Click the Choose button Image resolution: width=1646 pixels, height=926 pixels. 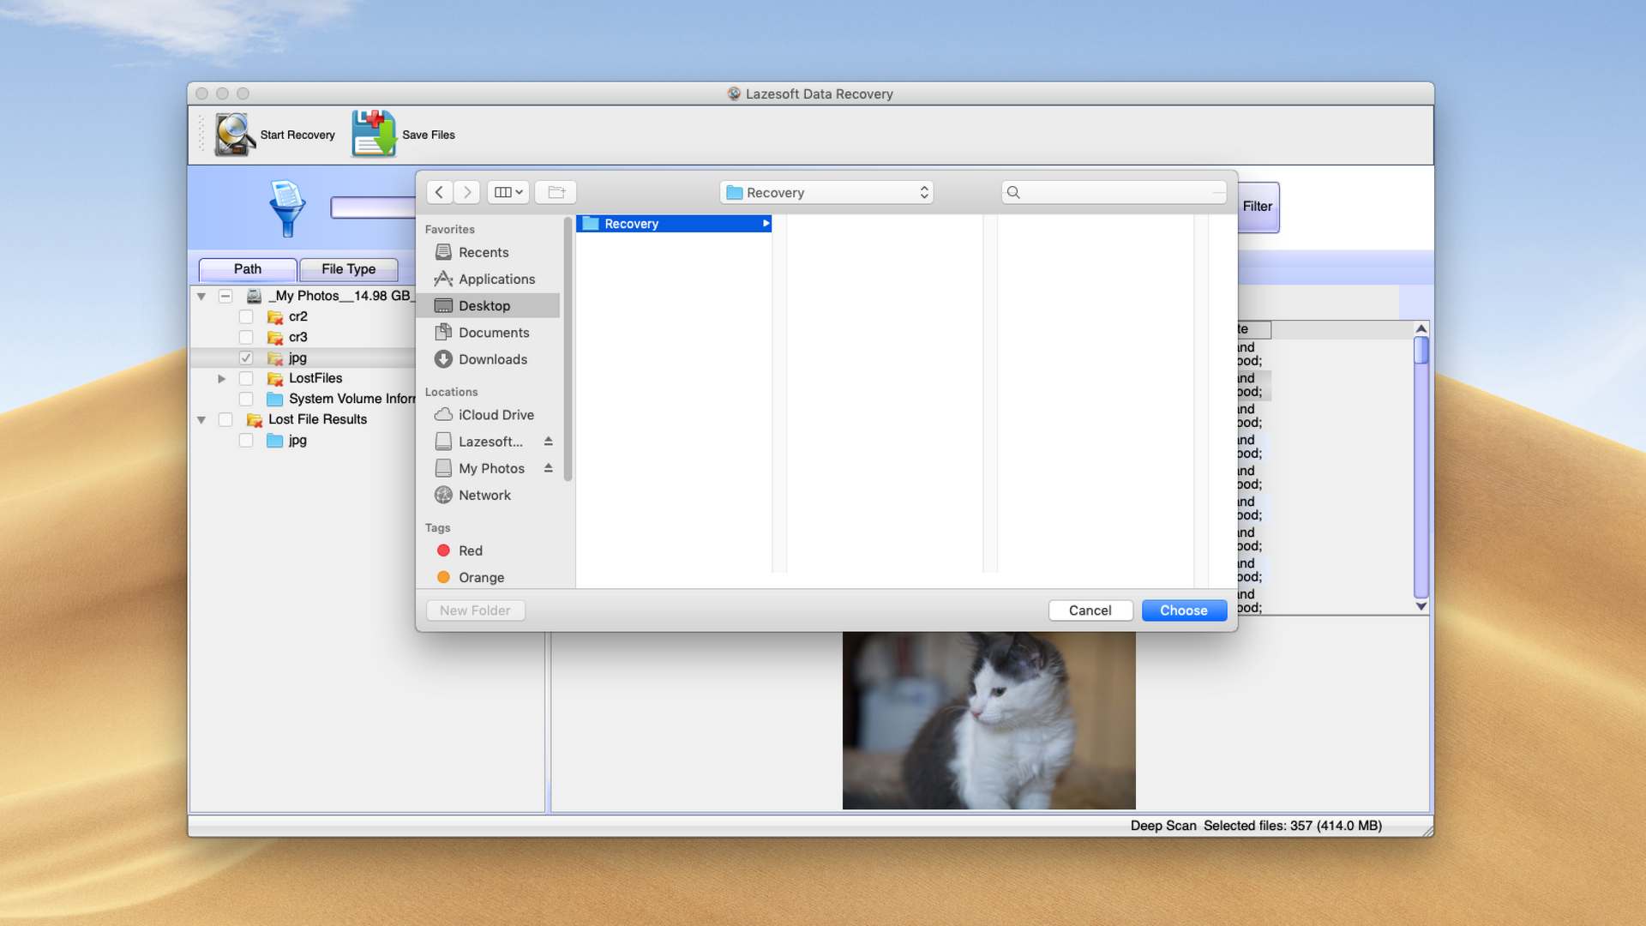tap(1184, 610)
